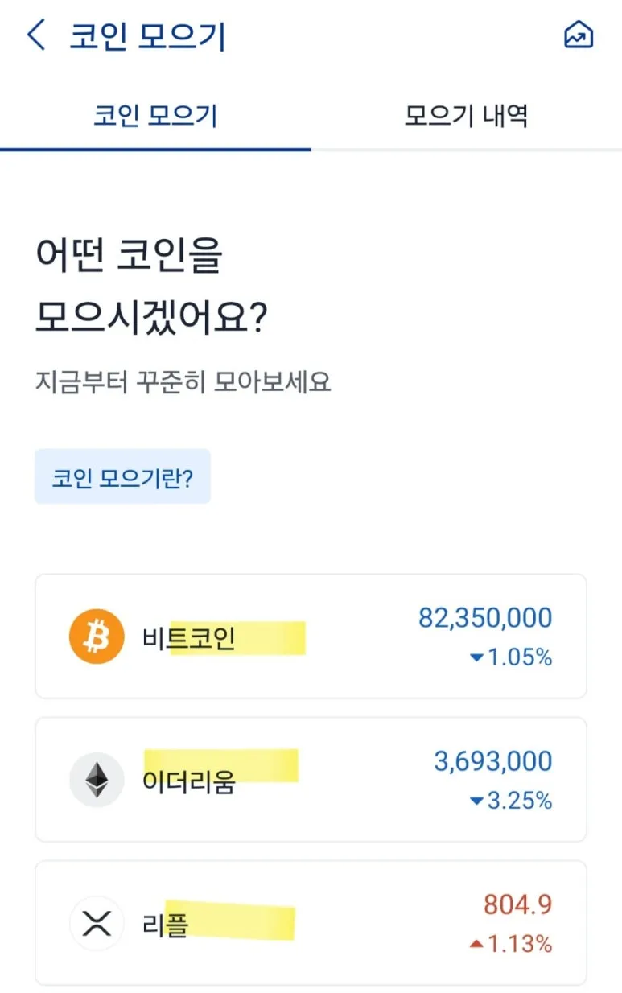Tap the orange Bitcoin logo icon
This screenshot has width=622, height=993.
tap(97, 637)
